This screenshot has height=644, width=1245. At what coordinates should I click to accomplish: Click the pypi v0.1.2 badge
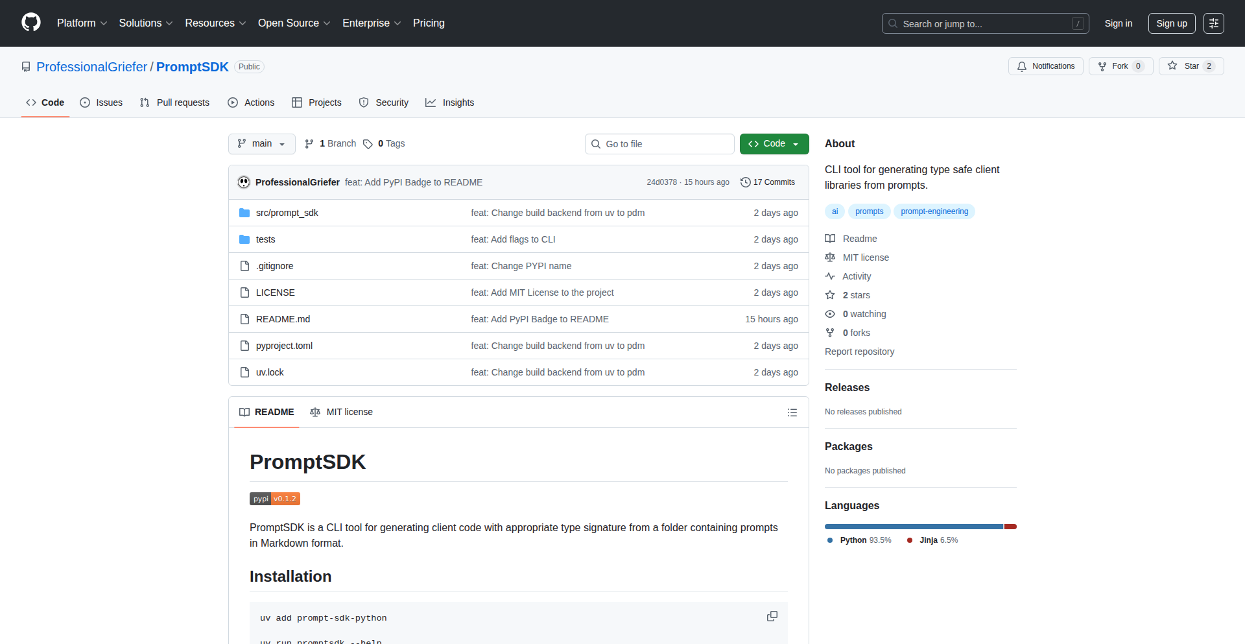pos(275,499)
